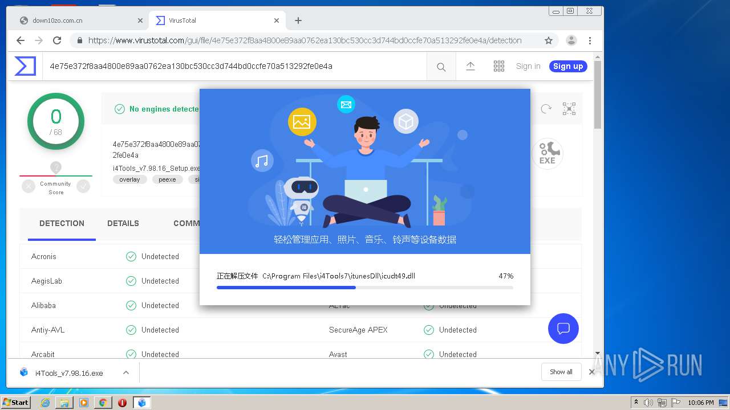
Task: Open the chat bubble widget
Action: point(563,329)
